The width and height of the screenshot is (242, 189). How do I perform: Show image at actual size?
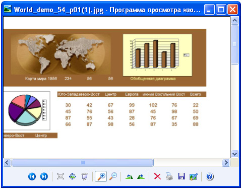tap(73, 176)
